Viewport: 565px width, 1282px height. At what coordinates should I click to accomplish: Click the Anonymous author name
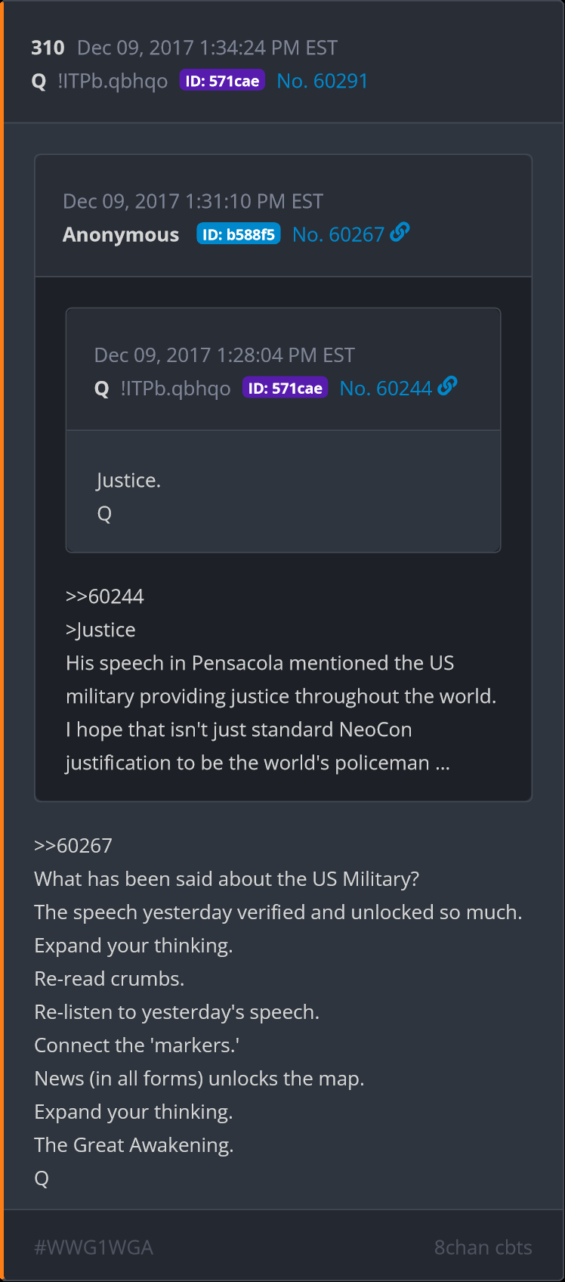coord(121,235)
